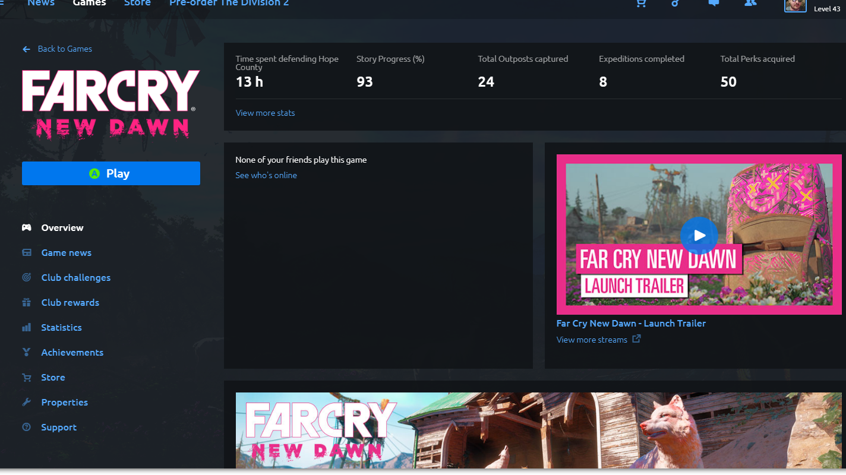Open Achievements in the sidebar
846x475 pixels.
(72, 353)
